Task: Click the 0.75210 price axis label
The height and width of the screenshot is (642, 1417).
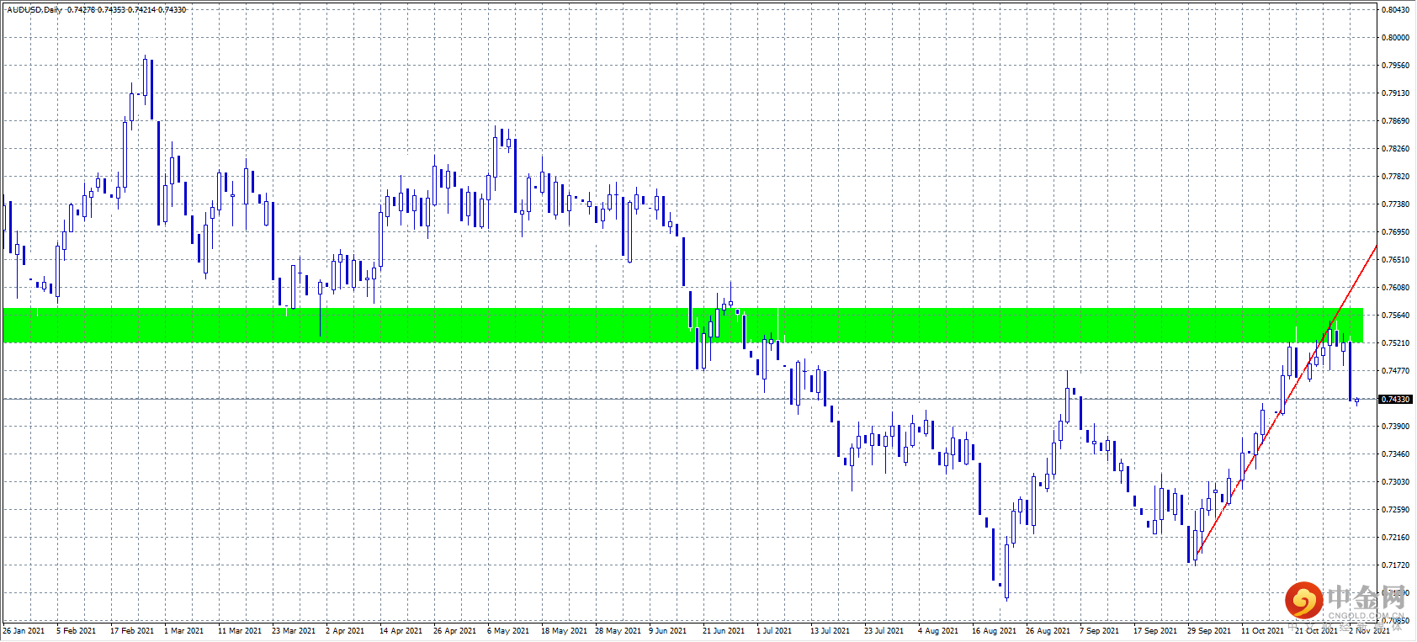Action: (1396, 343)
